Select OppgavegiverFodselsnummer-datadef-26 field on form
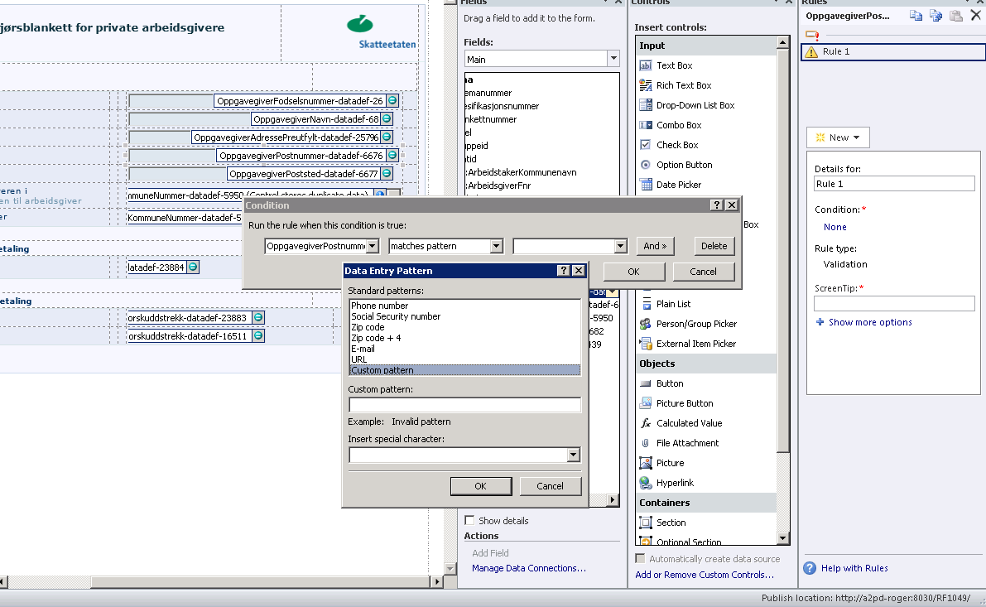Image resolution: width=986 pixels, height=607 pixels. click(300, 101)
